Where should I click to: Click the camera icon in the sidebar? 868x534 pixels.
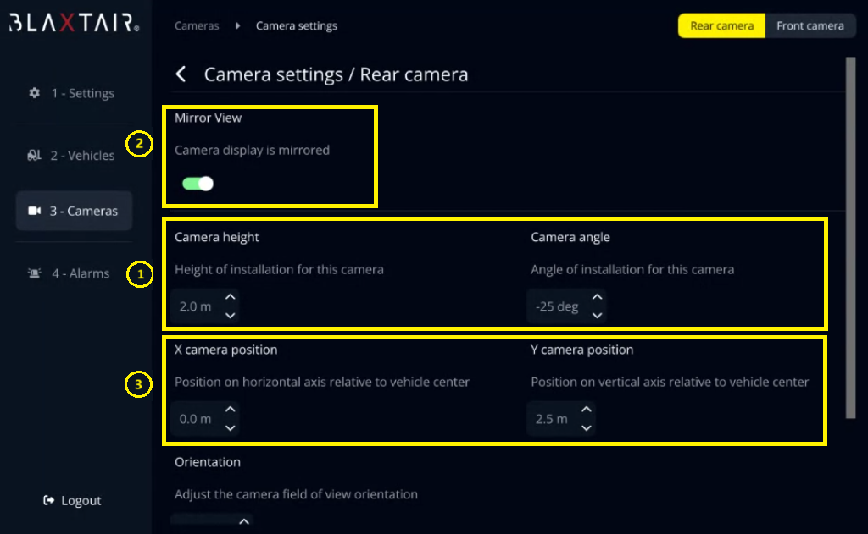point(35,211)
